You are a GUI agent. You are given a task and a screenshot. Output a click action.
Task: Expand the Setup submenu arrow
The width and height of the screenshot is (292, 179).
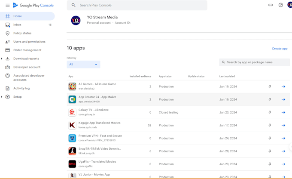[x=2, y=97]
